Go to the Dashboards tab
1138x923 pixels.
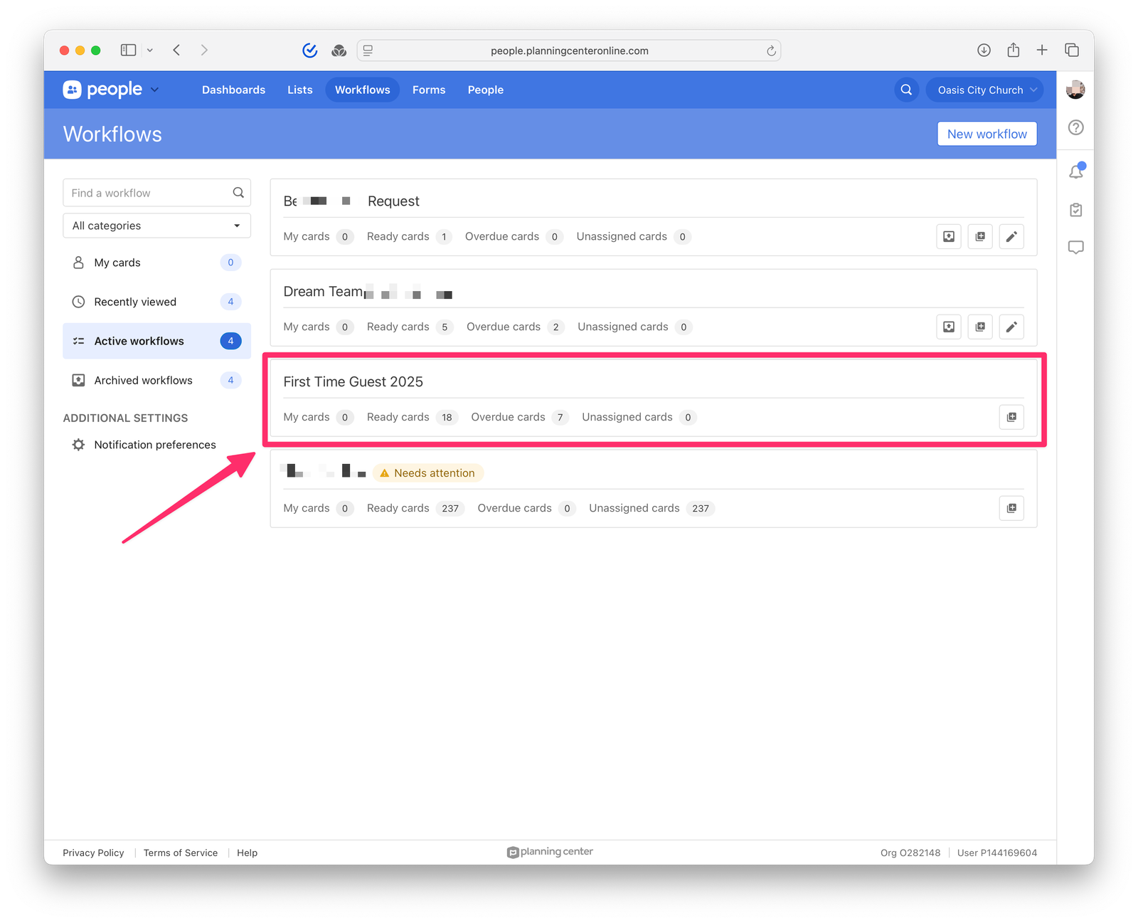(233, 90)
